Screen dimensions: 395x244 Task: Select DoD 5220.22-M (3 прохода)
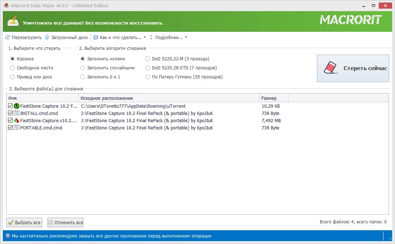point(147,59)
